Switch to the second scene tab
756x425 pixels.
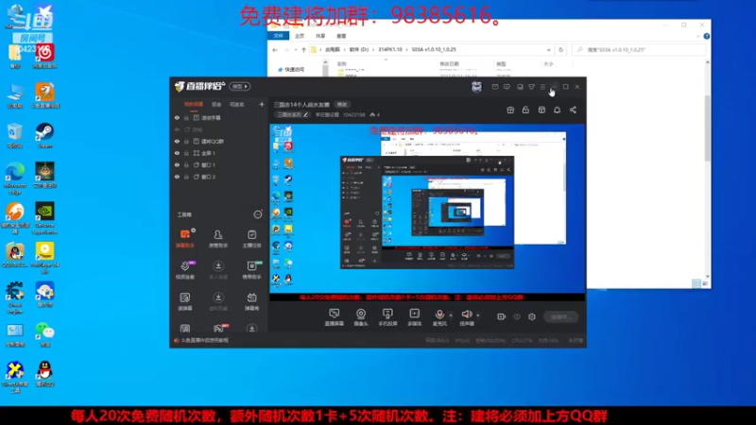216,104
